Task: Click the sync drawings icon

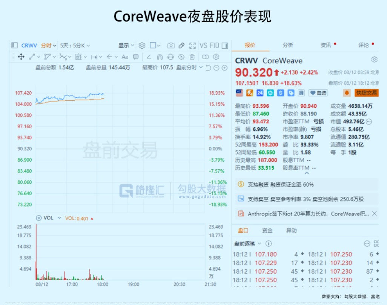Action: 170,57
